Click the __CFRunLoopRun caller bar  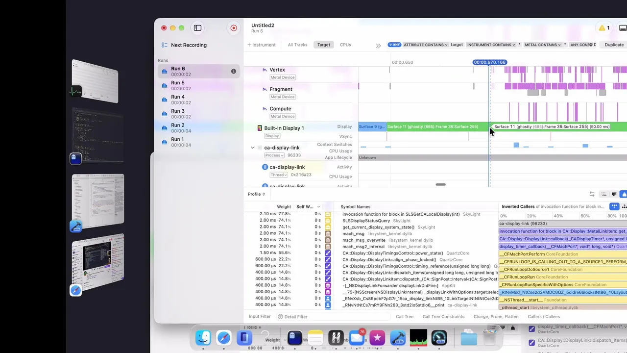click(563, 277)
